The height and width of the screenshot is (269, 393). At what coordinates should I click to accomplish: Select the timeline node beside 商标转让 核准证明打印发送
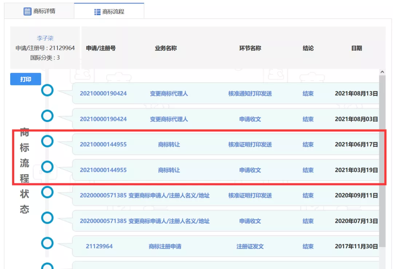coord(47,142)
